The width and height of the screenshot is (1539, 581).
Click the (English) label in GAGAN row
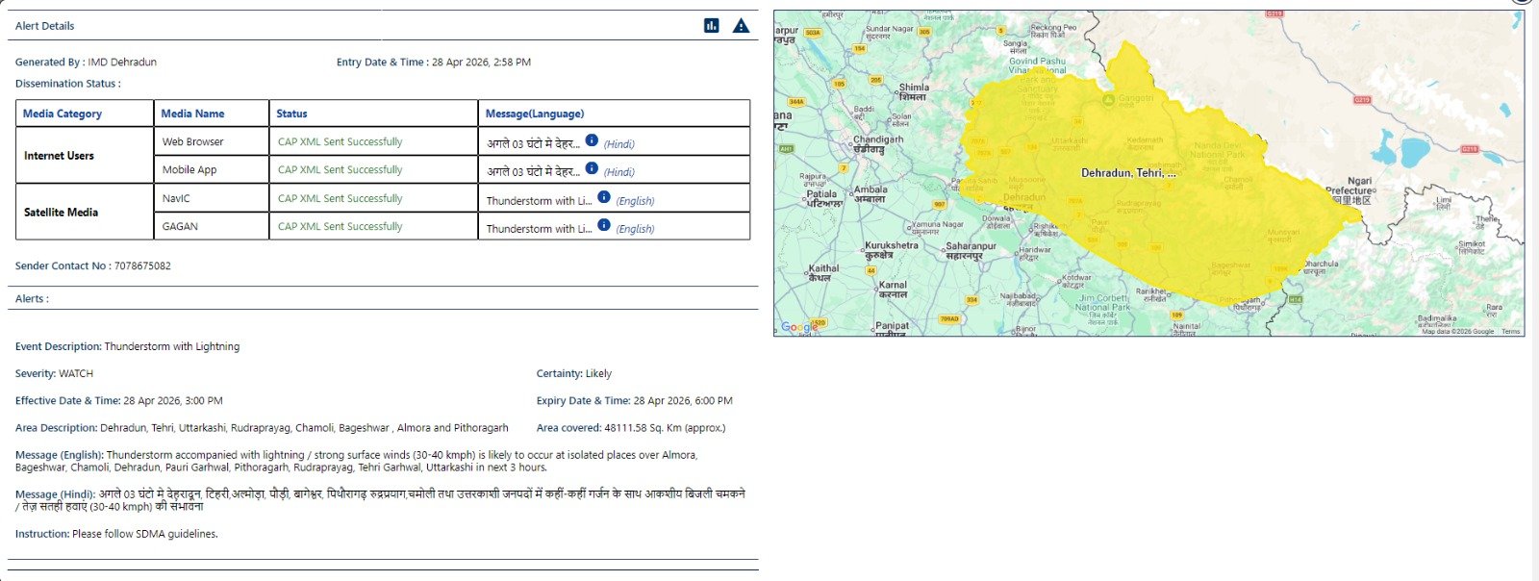point(635,229)
